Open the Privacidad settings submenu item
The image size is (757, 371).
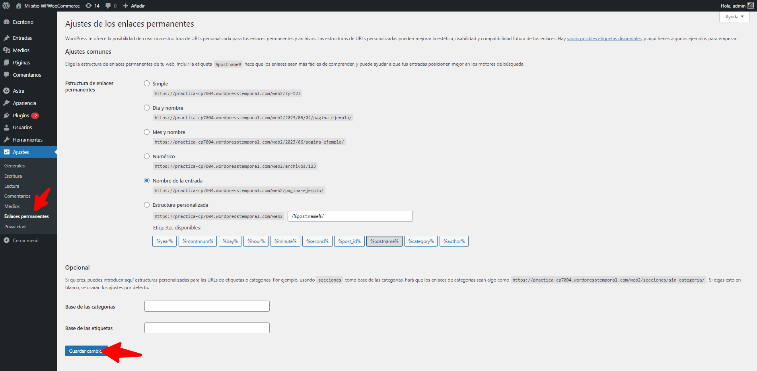pyautogui.click(x=15, y=227)
